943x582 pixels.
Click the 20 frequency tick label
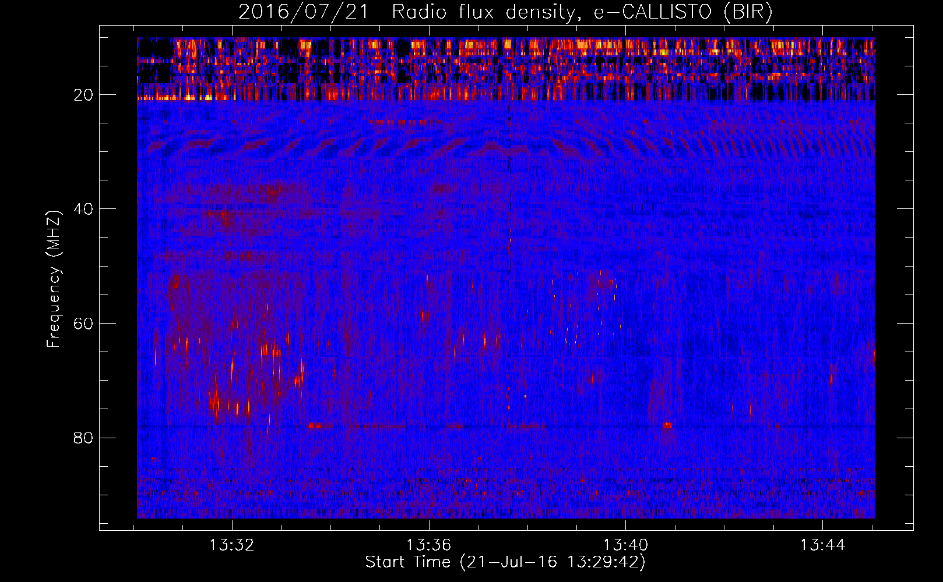pos(84,95)
